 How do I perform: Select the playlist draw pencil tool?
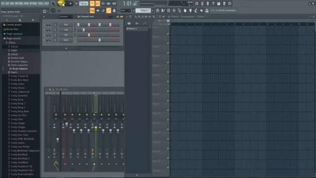click(136, 16)
